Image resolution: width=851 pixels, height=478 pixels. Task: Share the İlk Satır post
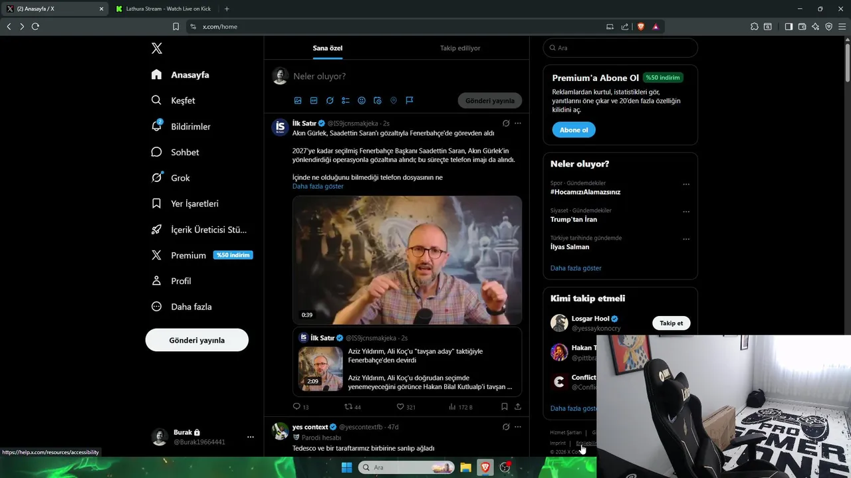(x=518, y=406)
